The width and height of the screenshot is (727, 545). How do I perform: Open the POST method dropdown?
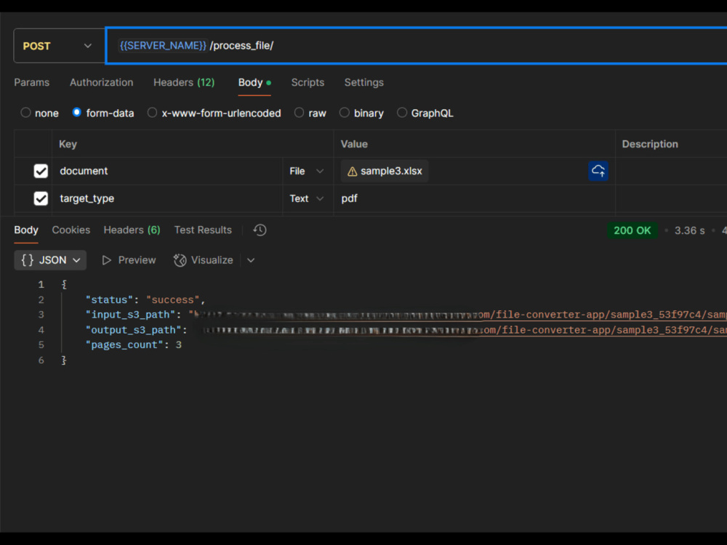click(60, 46)
